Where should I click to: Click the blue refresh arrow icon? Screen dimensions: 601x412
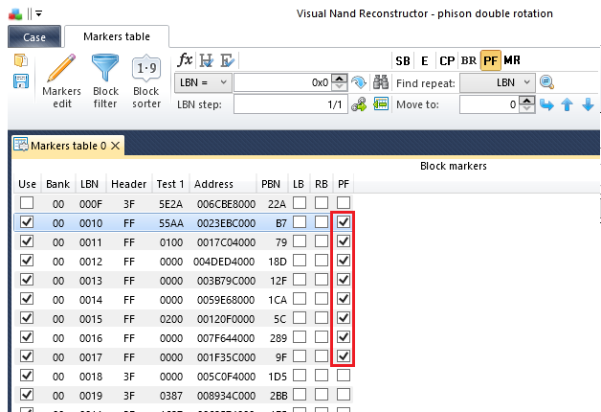point(359,82)
